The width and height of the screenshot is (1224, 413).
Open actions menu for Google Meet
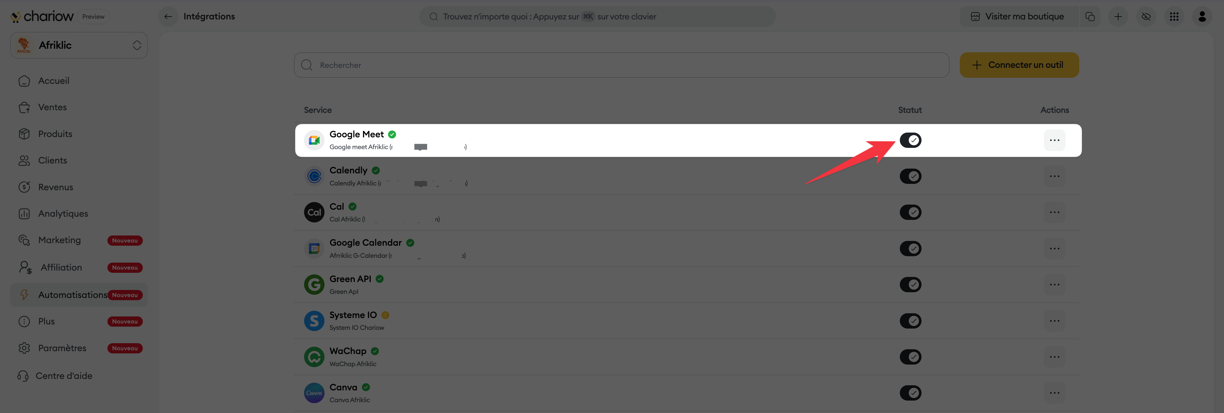[x=1054, y=140]
